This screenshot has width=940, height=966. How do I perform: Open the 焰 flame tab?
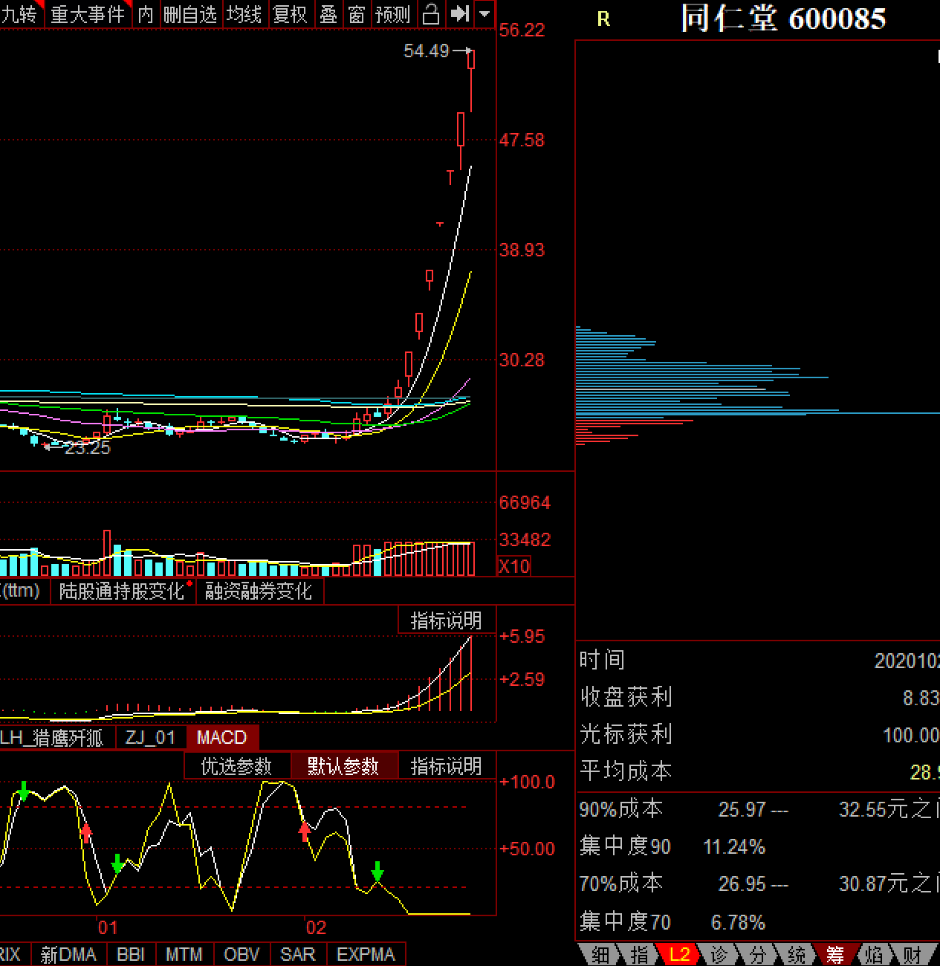coord(875,954)
